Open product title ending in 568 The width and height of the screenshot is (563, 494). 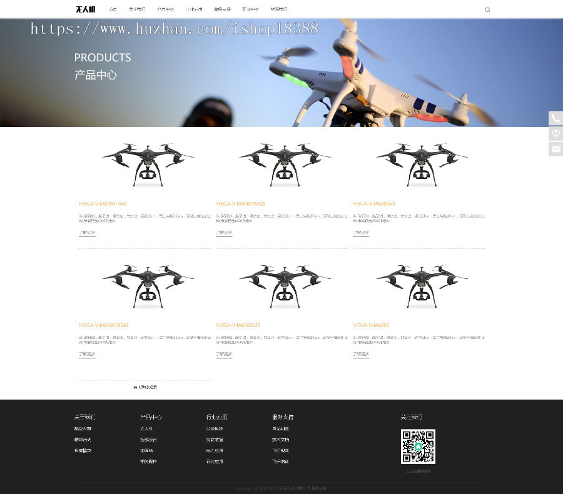click(103, 204)
